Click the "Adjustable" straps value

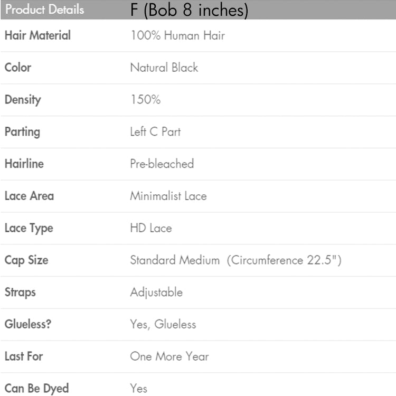pos(156,292)
